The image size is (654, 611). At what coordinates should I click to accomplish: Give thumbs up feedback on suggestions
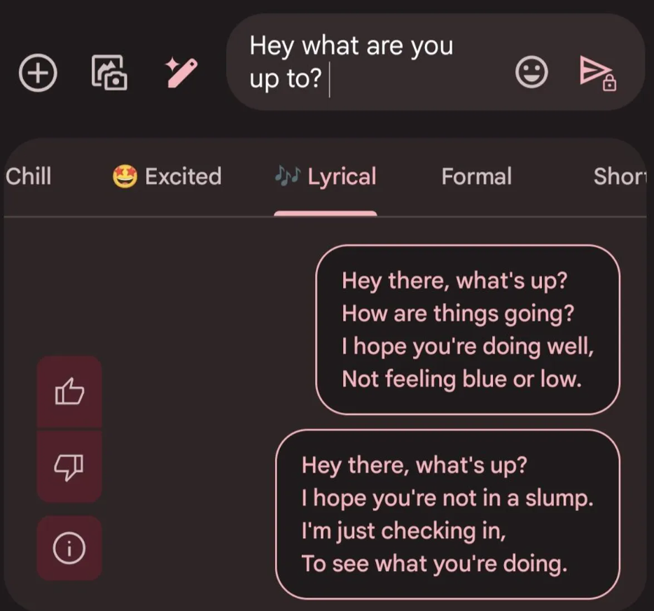(x=69, y=392)
